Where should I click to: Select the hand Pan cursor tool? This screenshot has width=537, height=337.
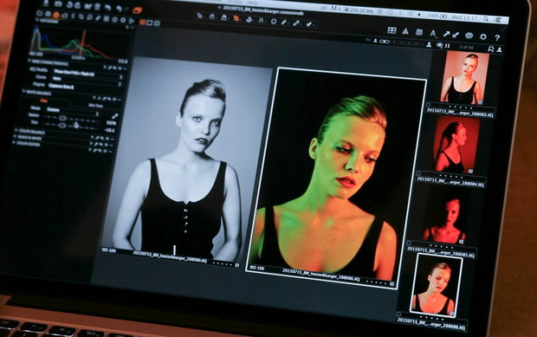(212, 16)
